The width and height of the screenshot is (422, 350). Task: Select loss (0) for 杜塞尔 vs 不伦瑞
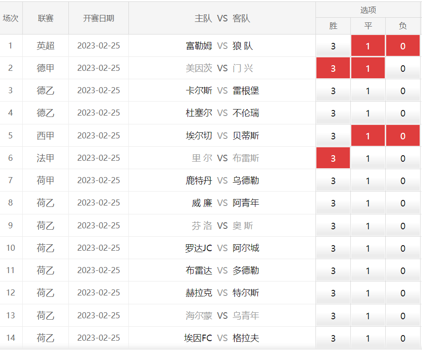(403, 113)
